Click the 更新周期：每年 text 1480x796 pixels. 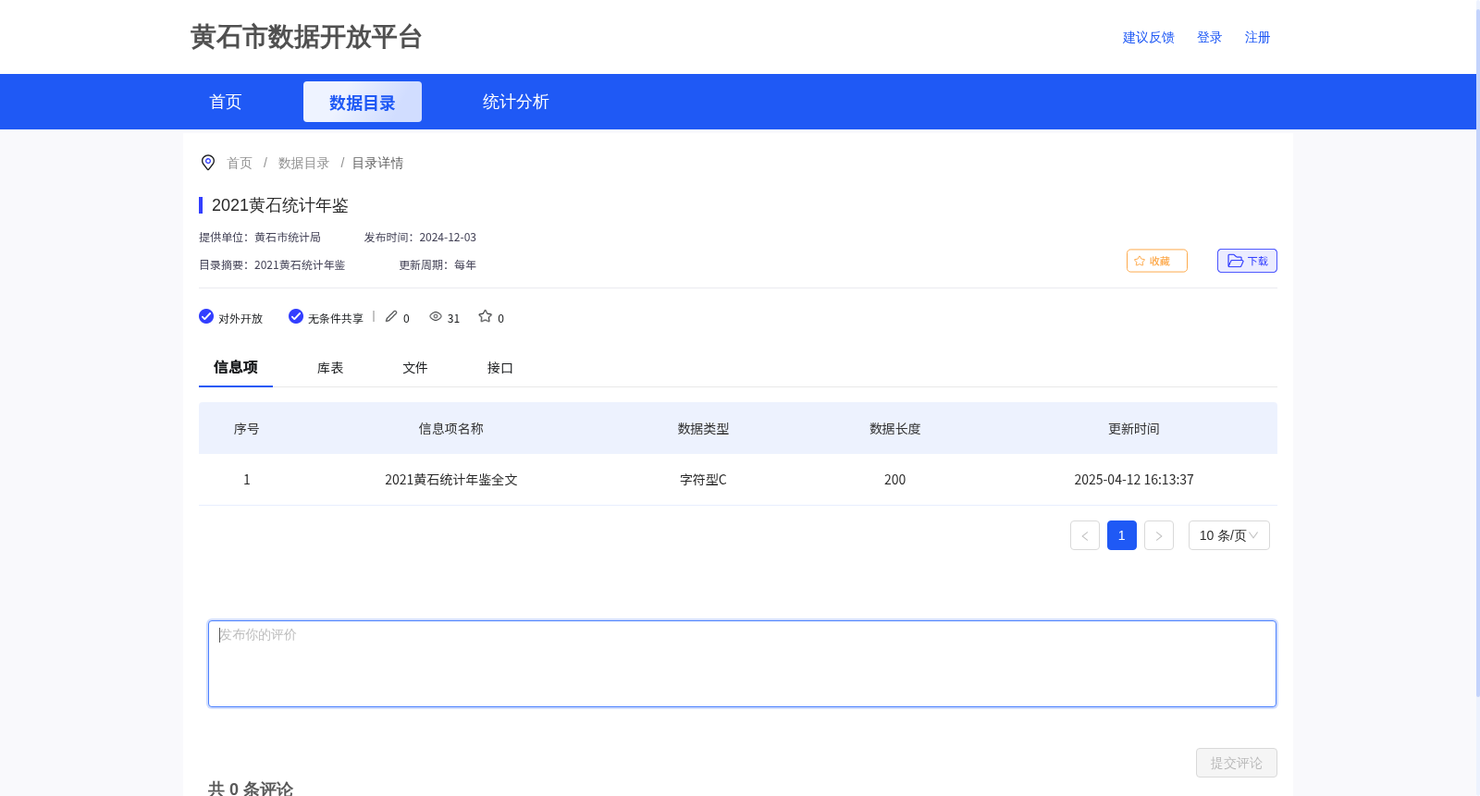(x=438, y=265)
